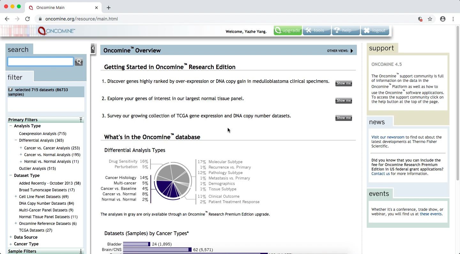Select Added Recently - October 2013 (58)
The height and width of the screenshot is (254, 460).
pos(50,183)
